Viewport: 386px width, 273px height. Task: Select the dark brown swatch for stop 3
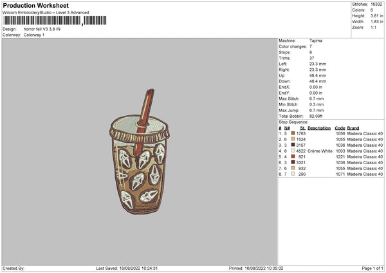coord(293,145)
